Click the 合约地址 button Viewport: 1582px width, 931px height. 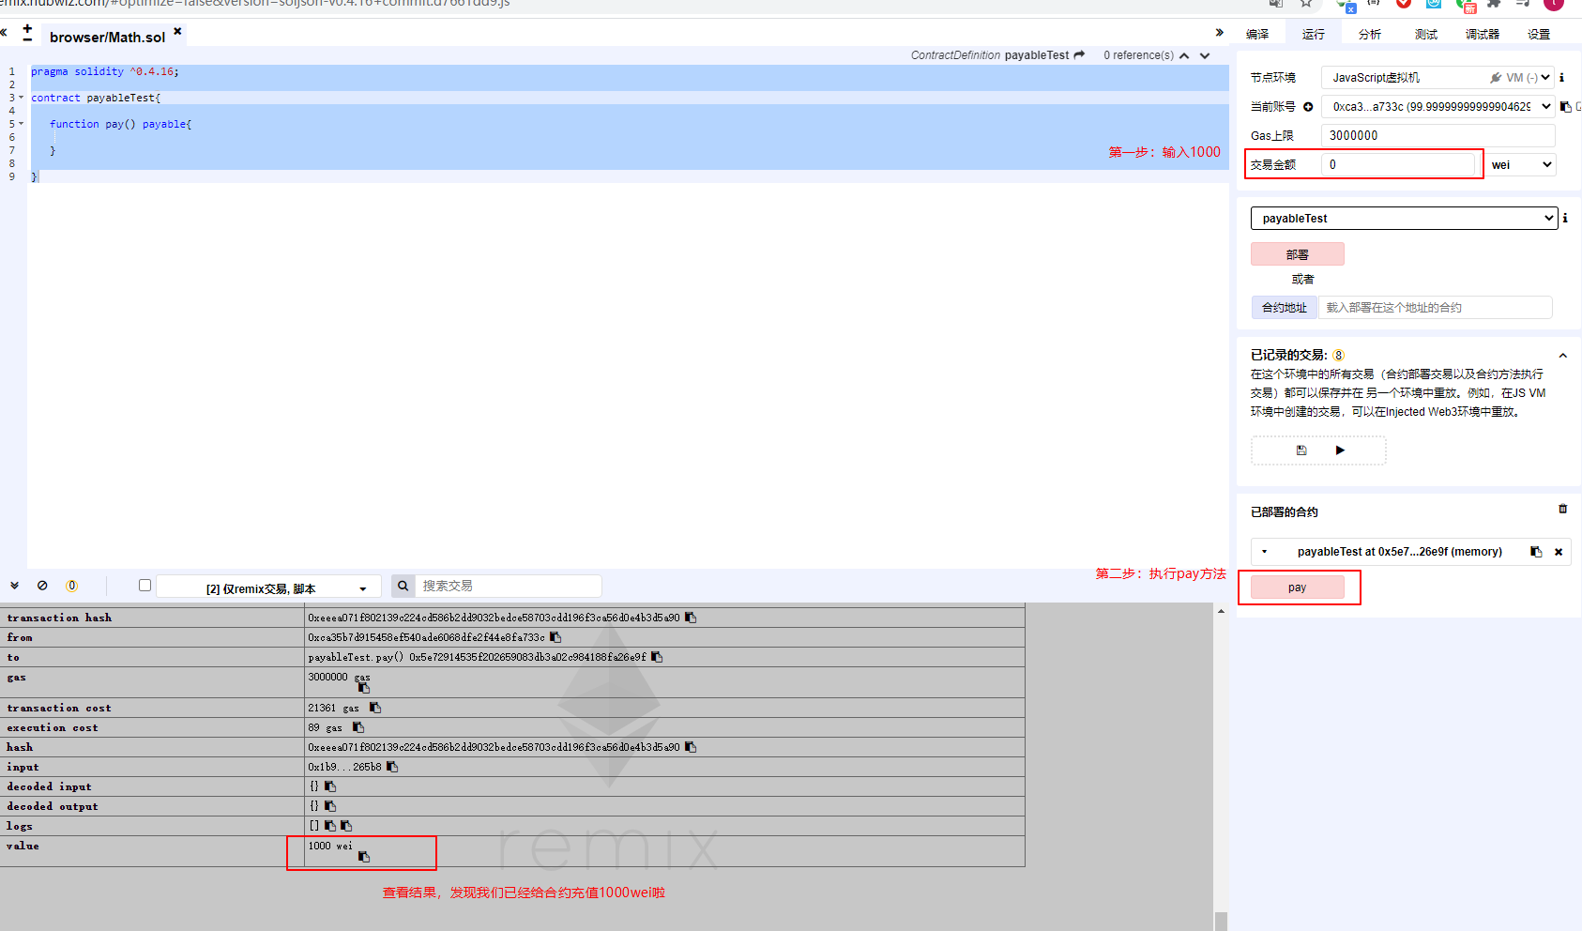1285,308
